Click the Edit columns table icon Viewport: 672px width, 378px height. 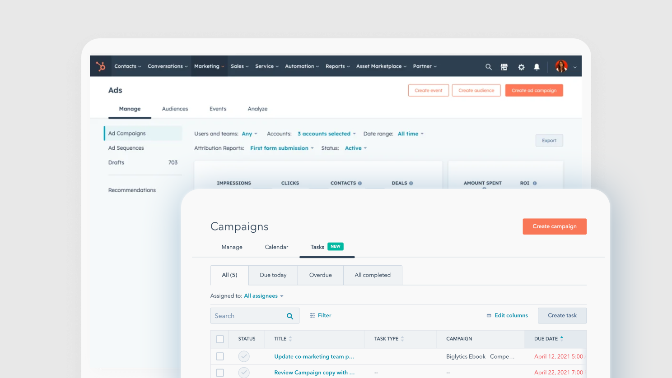click(x=489, y=316)
